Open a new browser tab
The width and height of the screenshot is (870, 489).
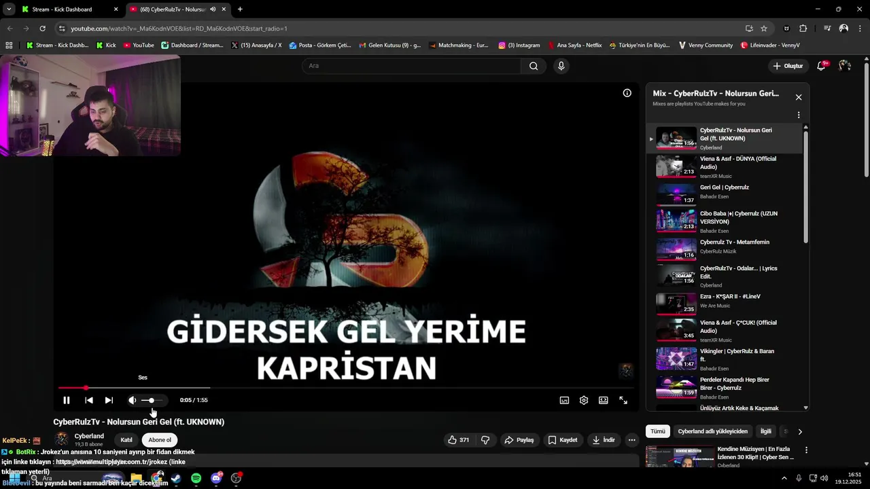[240, 10]
